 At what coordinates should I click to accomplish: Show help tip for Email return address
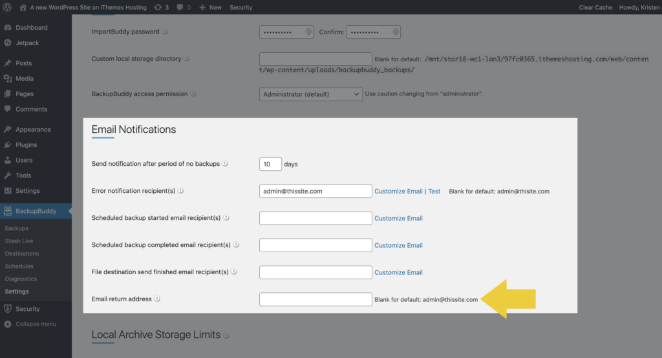pyautogui.click(x=157, y=299)
